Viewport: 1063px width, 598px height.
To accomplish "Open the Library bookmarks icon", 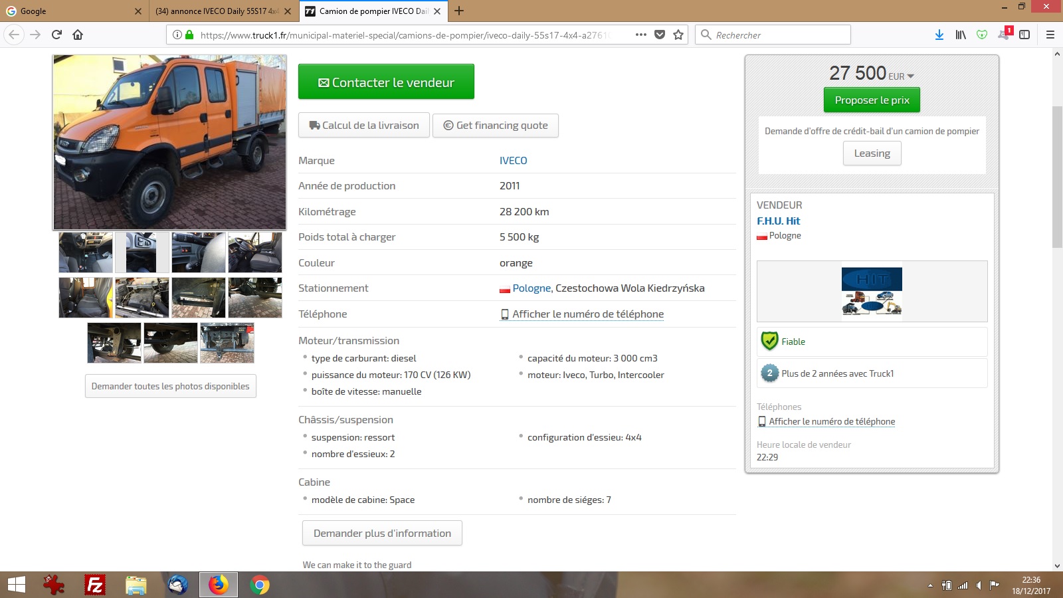I will 961,35.
